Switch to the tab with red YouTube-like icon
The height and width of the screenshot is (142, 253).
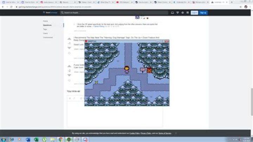(124, 2)
